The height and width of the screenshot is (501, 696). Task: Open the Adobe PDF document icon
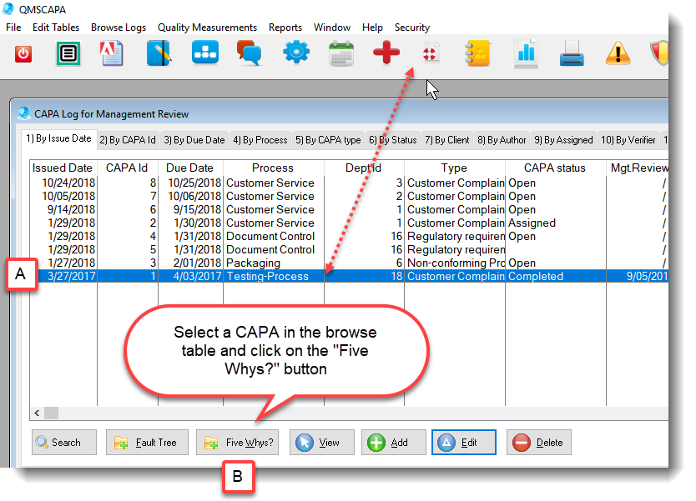click(113, 54)
